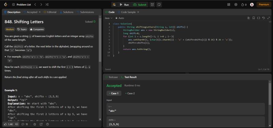Switch to the Code Sample tab
Viewport: 273px width, 128px height.
click(126, 12)
